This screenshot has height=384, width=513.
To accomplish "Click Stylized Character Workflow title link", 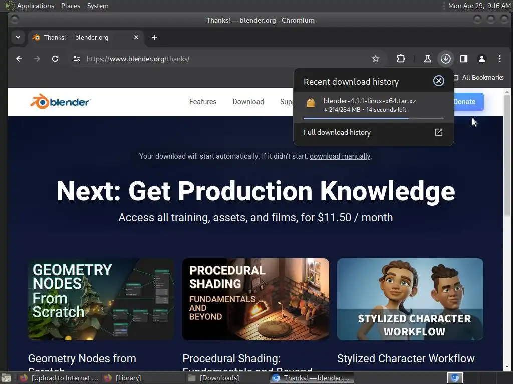I will click(x=406, y=359).
